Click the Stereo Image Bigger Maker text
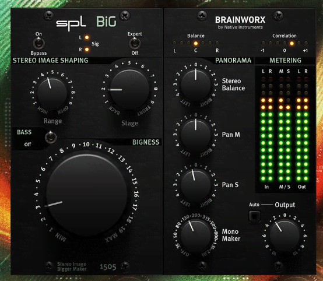This screenshot has width=323, height=281. click(72, 266)
